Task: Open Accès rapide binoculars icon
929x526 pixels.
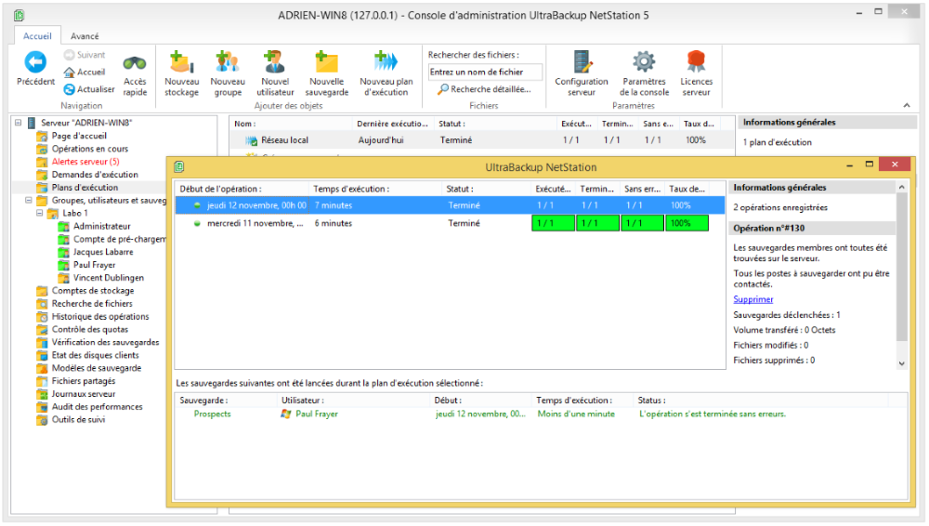Action: click(x=135, y=63)
